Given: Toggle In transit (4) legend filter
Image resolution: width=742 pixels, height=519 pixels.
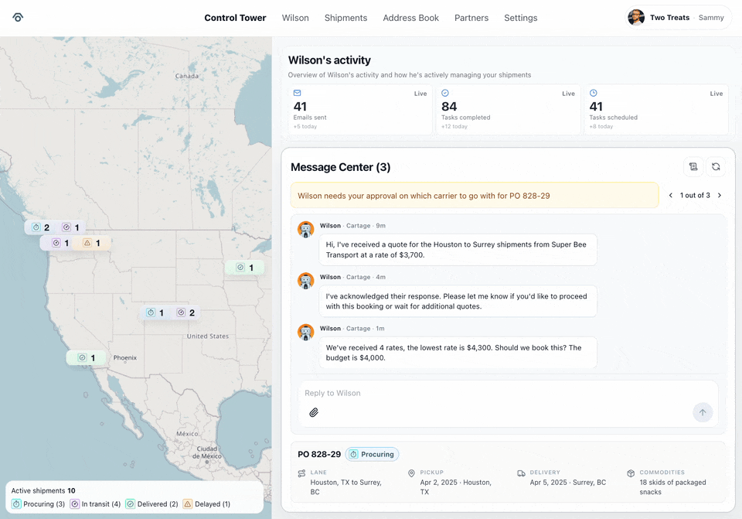Looking at the screenshot, I should point(96,504).
